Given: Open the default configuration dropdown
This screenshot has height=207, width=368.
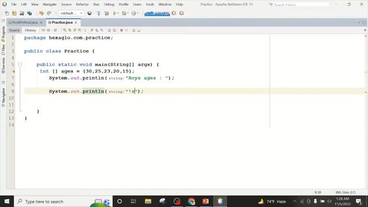Looking at the screenshot, I should [x=71, y=13].
